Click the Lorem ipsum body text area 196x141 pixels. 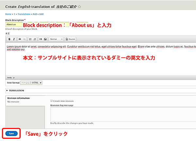coord(101,59)
